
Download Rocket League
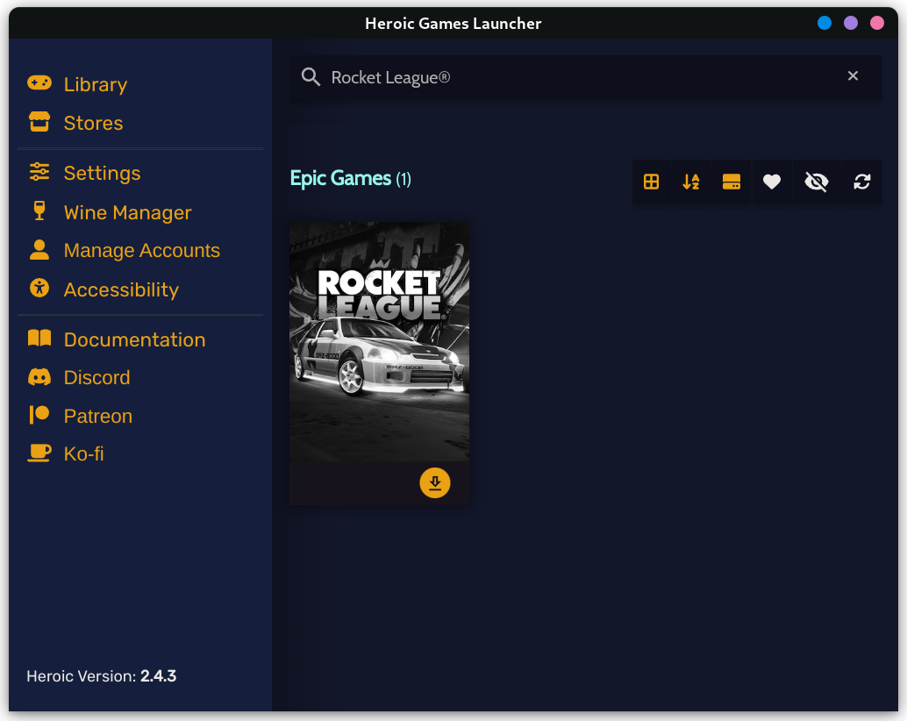(x=435, y=482)
